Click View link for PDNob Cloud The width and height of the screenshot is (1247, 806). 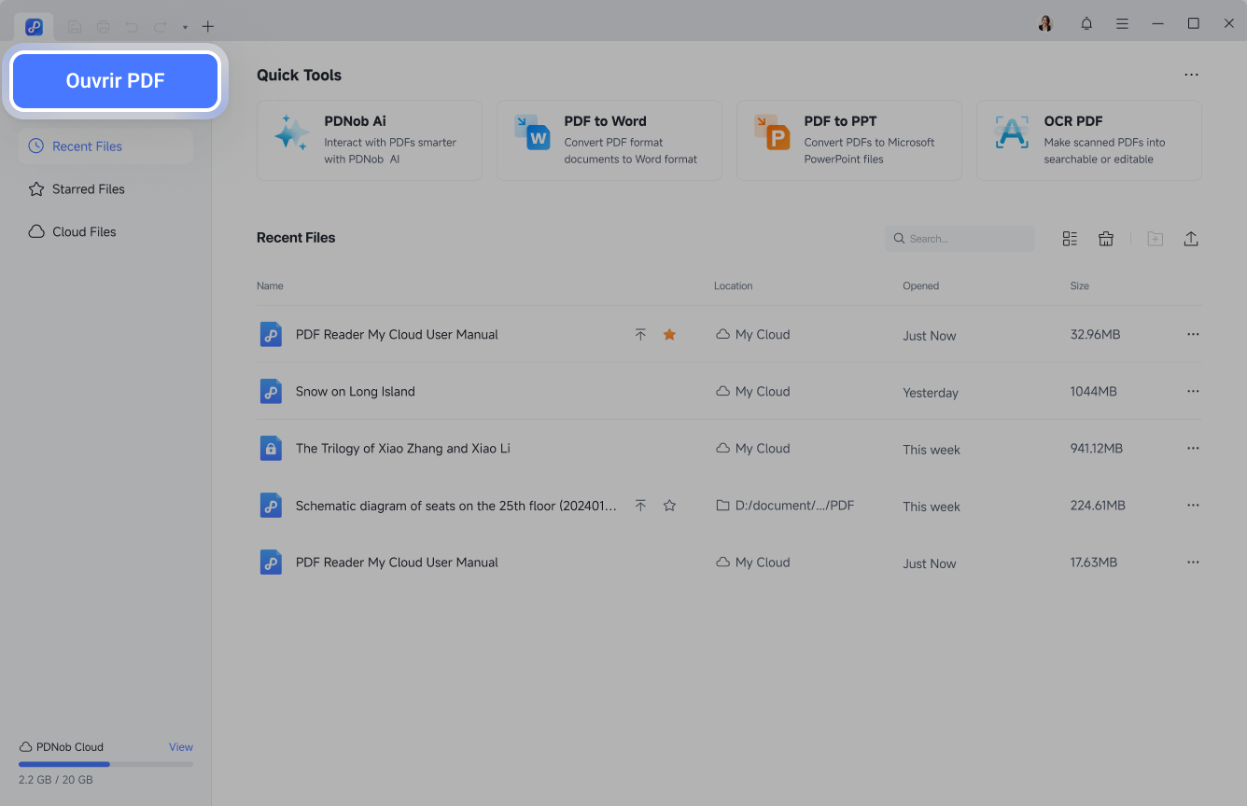pyautogui.click(x=181, y=747)
